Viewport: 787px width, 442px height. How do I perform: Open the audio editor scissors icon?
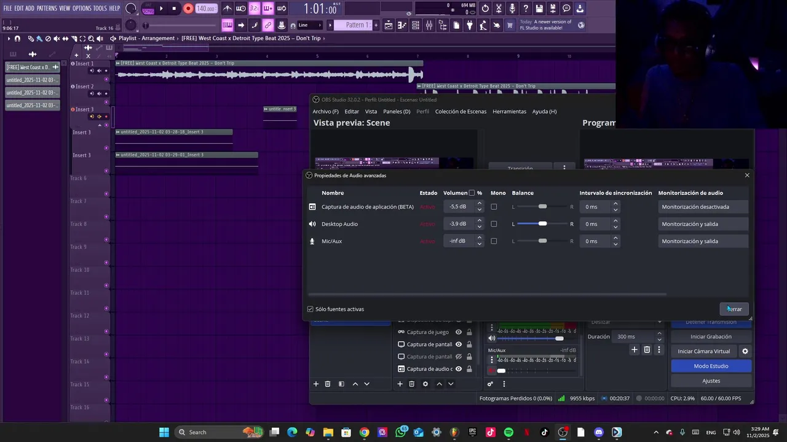pos(499,9)
